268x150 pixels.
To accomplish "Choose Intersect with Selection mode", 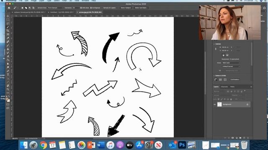I will (x=33, y=8).
